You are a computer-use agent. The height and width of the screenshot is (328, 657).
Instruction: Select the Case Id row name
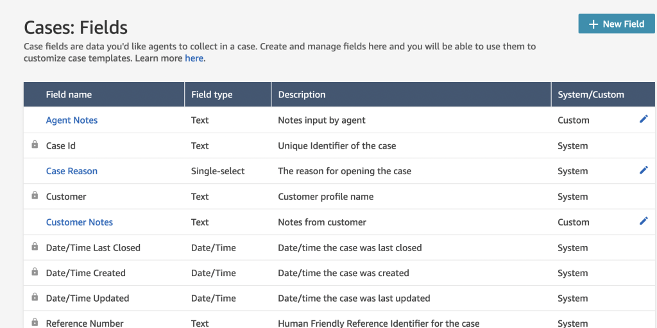click(61, 146)
